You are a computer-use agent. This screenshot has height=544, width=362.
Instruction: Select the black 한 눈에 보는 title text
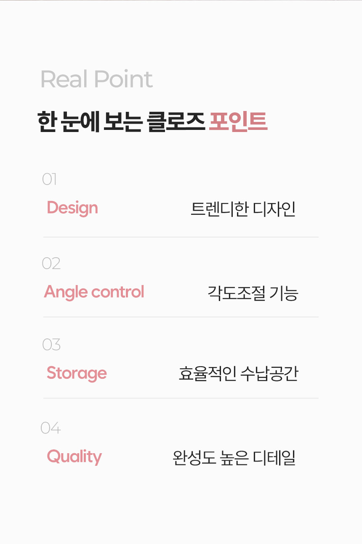(90, 122)
